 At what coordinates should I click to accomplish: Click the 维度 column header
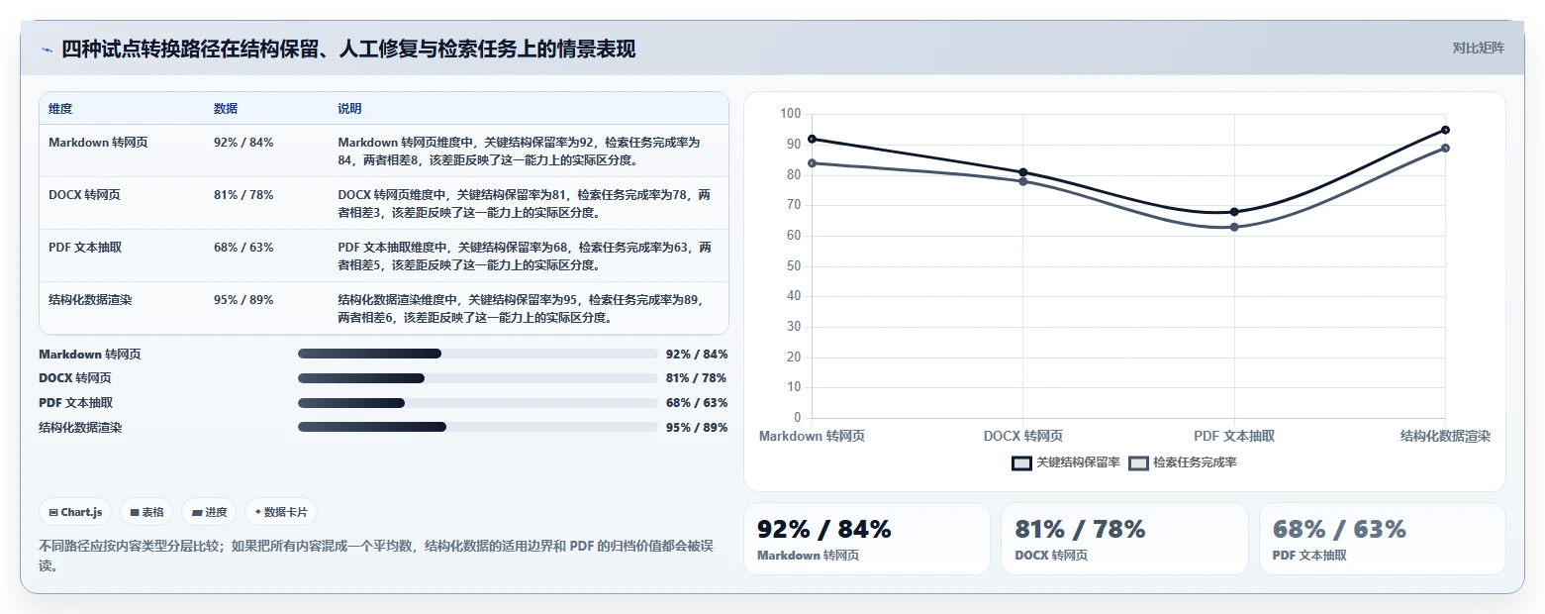click(x=60, y=109)
